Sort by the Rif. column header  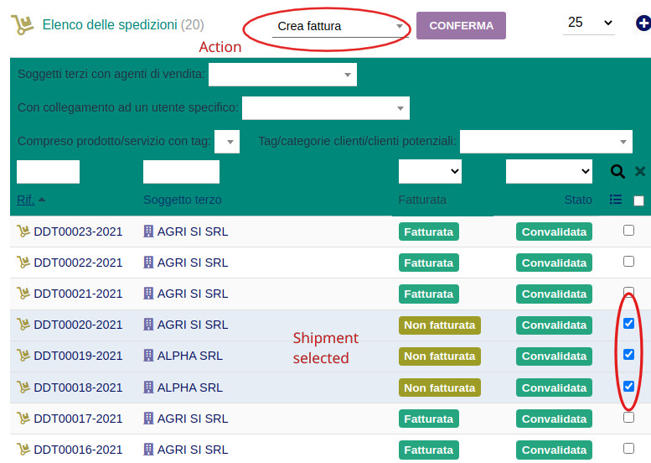(x=26, y=200)
